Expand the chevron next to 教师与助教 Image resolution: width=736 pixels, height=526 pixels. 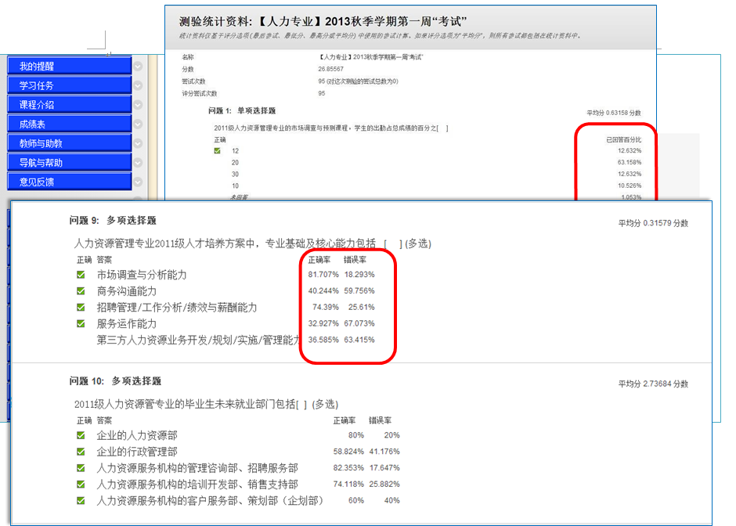click(138, 143)
